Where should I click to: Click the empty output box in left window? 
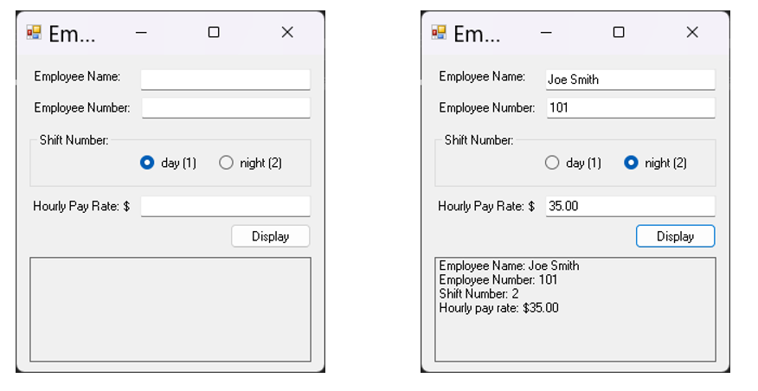[170, 310]
